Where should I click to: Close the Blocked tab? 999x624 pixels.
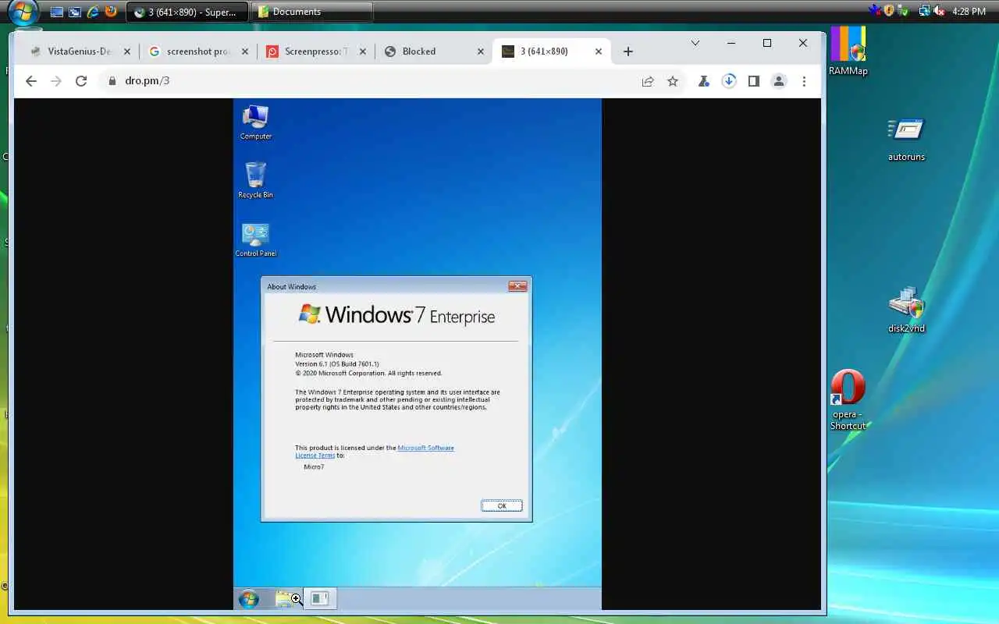tap(481, 51)
